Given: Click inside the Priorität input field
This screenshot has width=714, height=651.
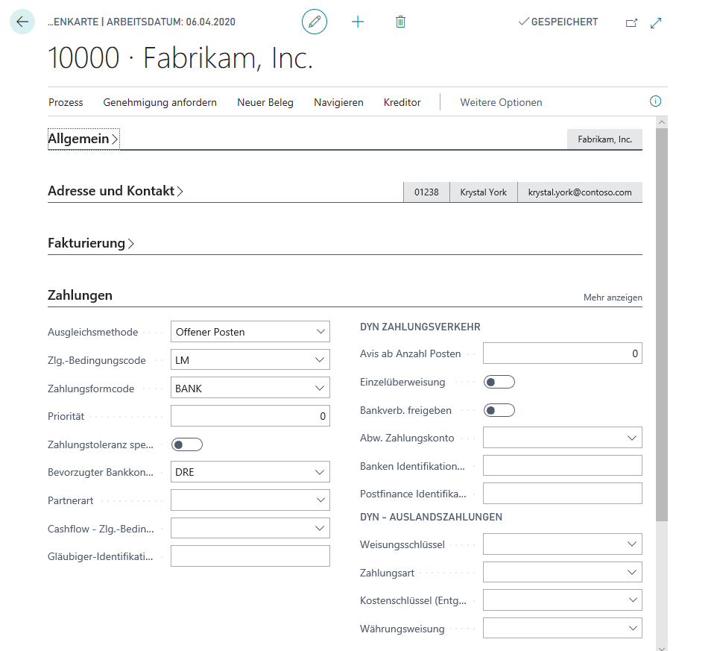Looking at the screenshot, I should click(x=250, y=415).
